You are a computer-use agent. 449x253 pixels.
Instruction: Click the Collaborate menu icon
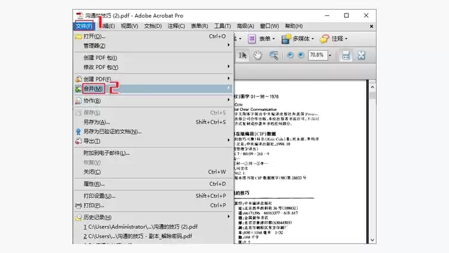click(78, 101)
